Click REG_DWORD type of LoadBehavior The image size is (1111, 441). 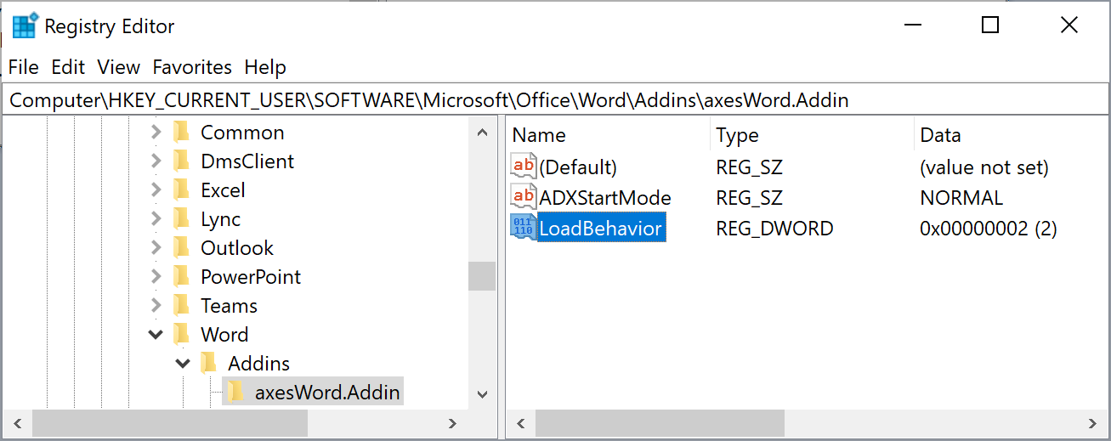[774, 229]
